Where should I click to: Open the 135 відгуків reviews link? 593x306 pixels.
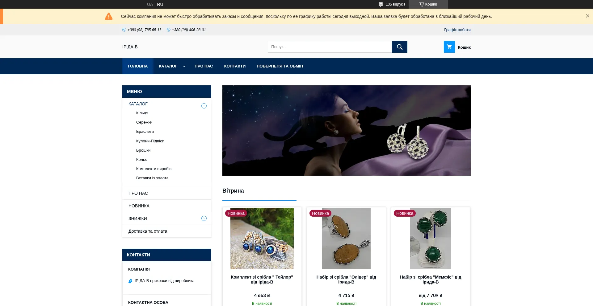(395, 4)
